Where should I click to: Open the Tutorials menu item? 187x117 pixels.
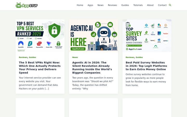coord(138,5)
